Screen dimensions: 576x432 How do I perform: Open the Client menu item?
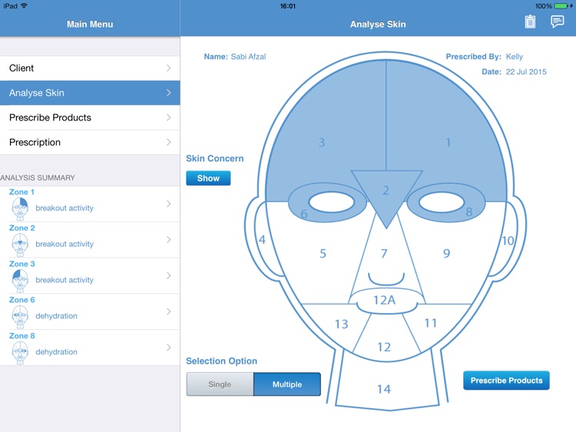pyautogui.click(x=90, y=68)
